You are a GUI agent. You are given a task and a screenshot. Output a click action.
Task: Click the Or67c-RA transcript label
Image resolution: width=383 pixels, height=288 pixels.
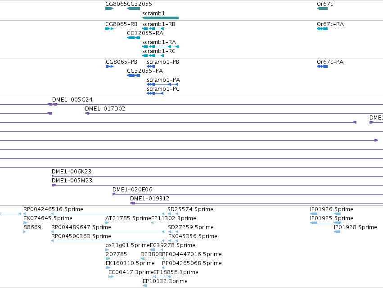(x=330, y=24)
